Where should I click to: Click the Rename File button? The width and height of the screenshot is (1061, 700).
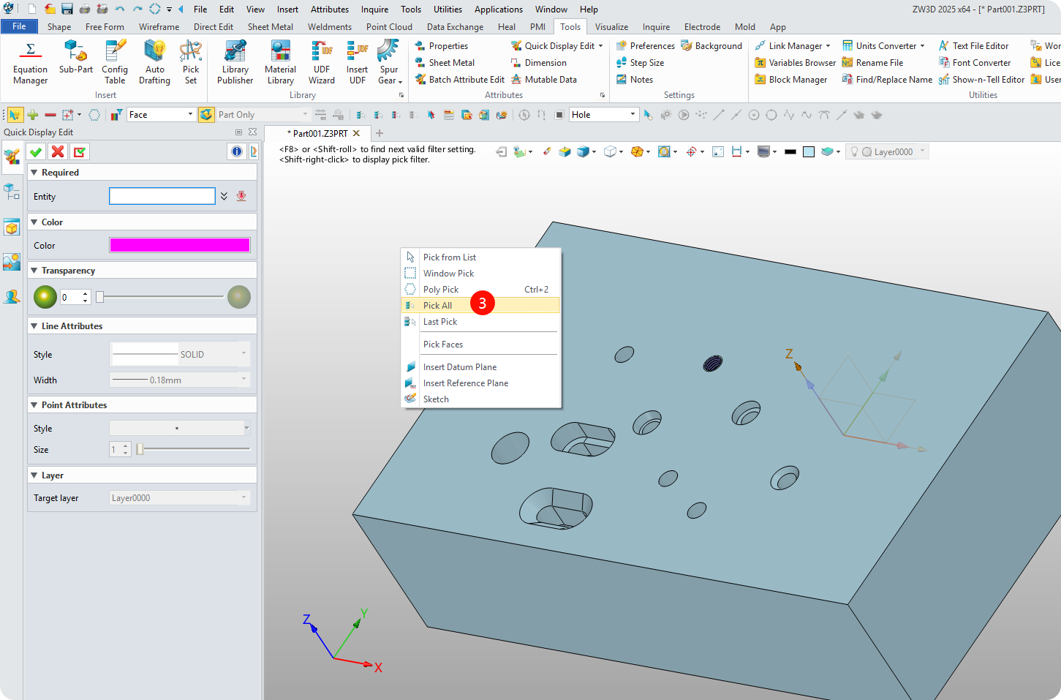[872, 63]
